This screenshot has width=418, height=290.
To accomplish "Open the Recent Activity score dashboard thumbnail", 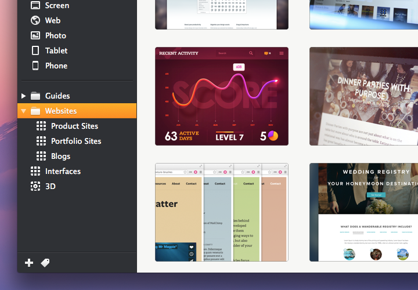I will pos(222,96).
